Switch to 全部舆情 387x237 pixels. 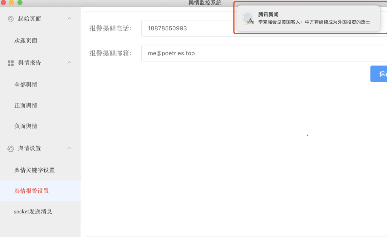[26, 85]
